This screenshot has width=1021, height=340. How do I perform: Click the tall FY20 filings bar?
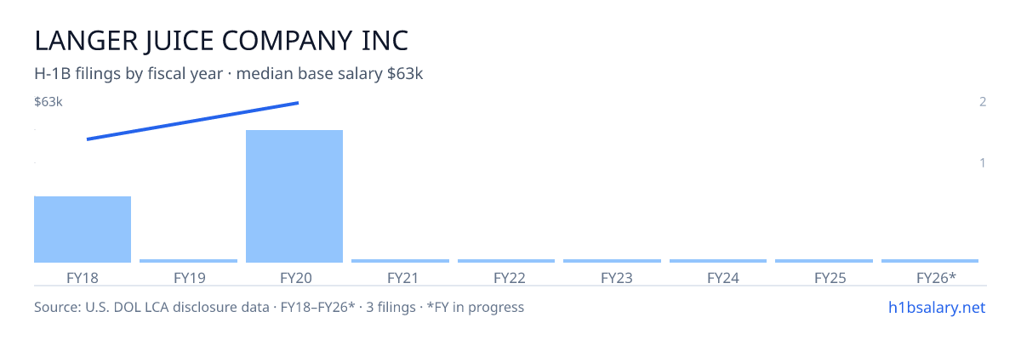(x=294, y=196)
